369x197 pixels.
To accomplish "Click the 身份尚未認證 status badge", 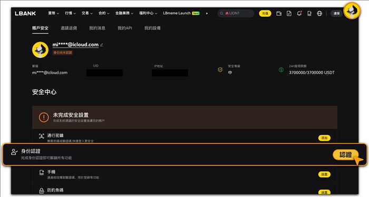I will coord(63,53).
